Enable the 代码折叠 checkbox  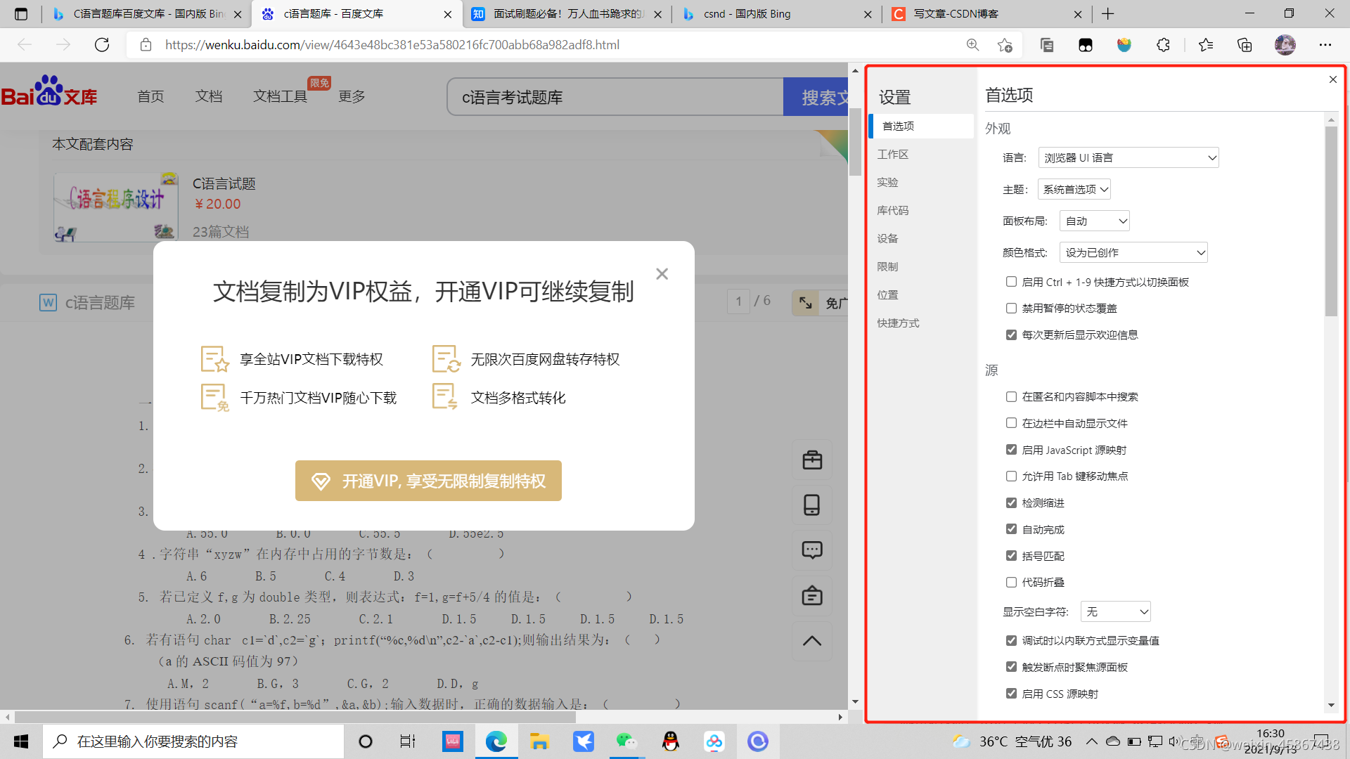click(x=1011, y=582)
